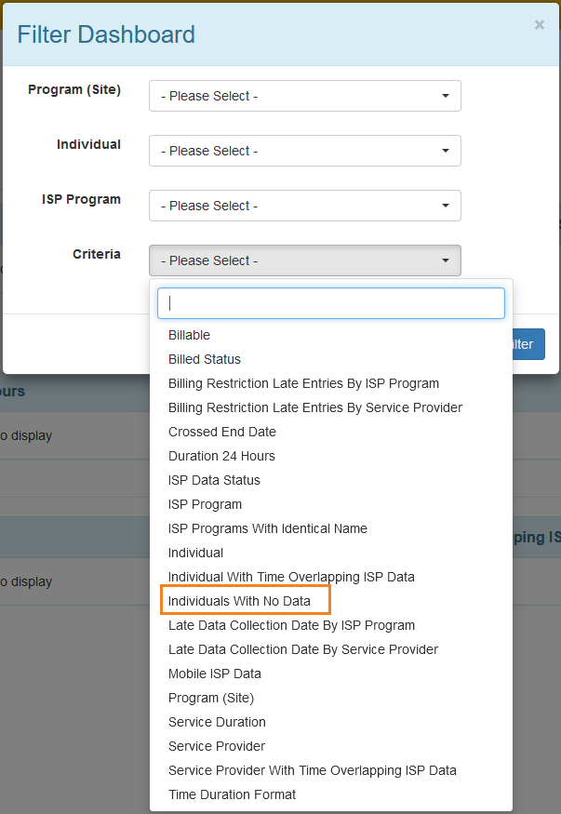Close the Filter Dashboard dialog
This screenshot has height=814, width=561.
540,25
